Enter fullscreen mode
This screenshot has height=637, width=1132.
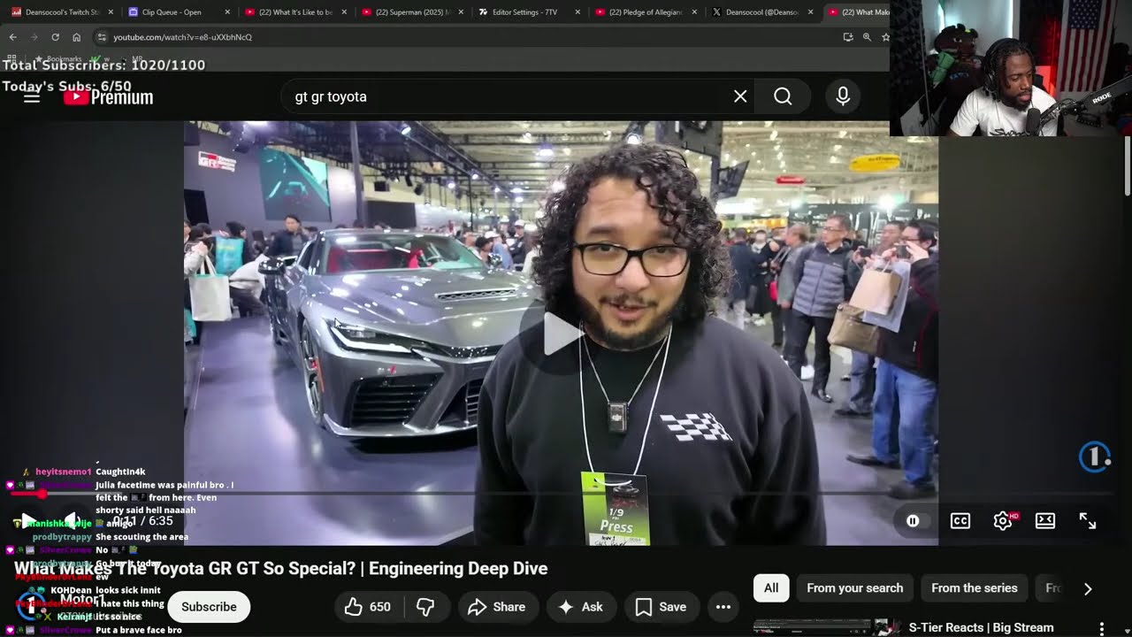coord(1088,520)
